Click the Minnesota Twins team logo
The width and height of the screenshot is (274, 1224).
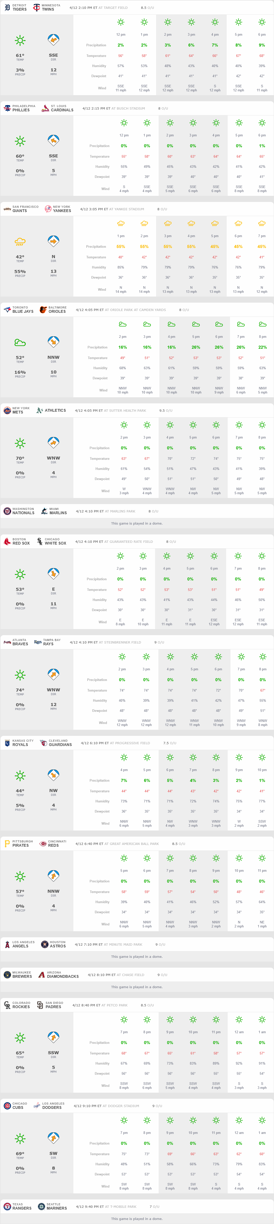37,8
